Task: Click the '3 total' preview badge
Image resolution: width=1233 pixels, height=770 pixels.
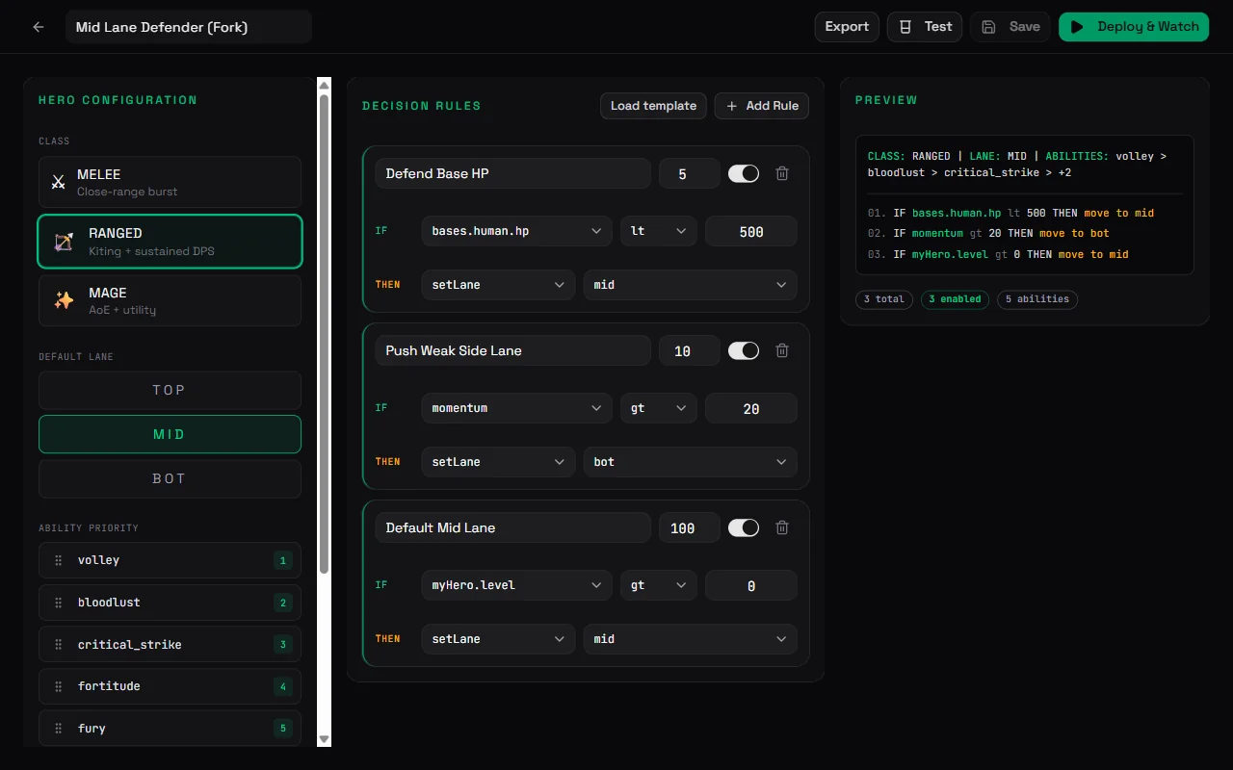Action: coord(884,299)
